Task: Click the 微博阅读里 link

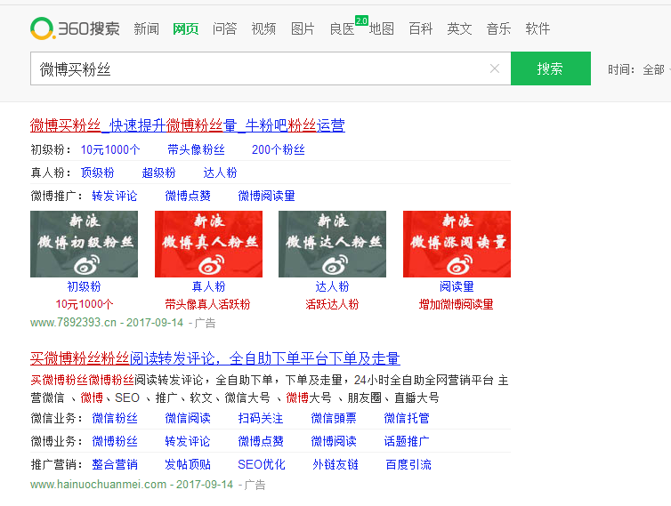Action: [267, 196]
